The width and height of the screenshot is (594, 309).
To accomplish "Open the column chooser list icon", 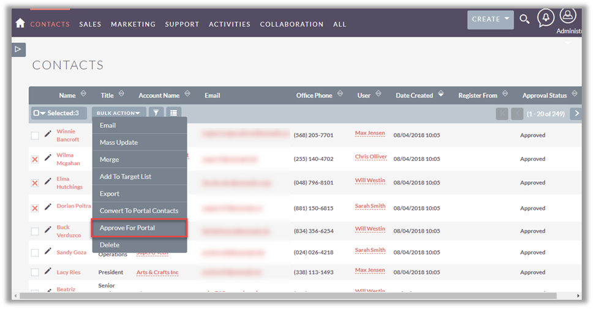I will (x=173, y=113).
